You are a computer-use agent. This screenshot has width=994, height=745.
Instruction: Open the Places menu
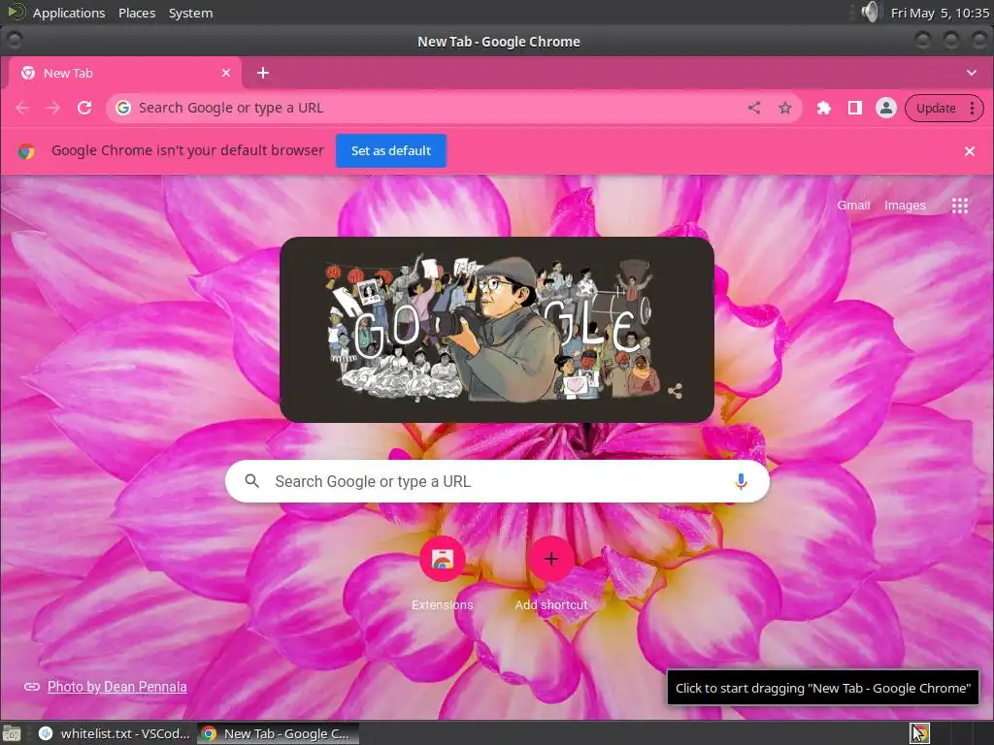[137, 13]
